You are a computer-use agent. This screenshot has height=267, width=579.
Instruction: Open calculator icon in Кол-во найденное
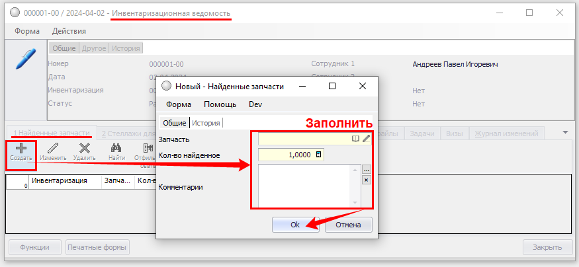point(318,155)
